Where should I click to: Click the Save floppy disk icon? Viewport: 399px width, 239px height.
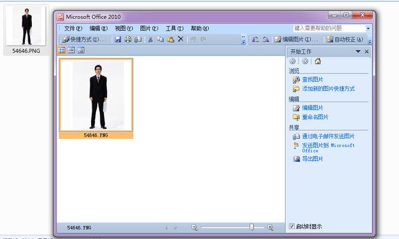[118, 39]
